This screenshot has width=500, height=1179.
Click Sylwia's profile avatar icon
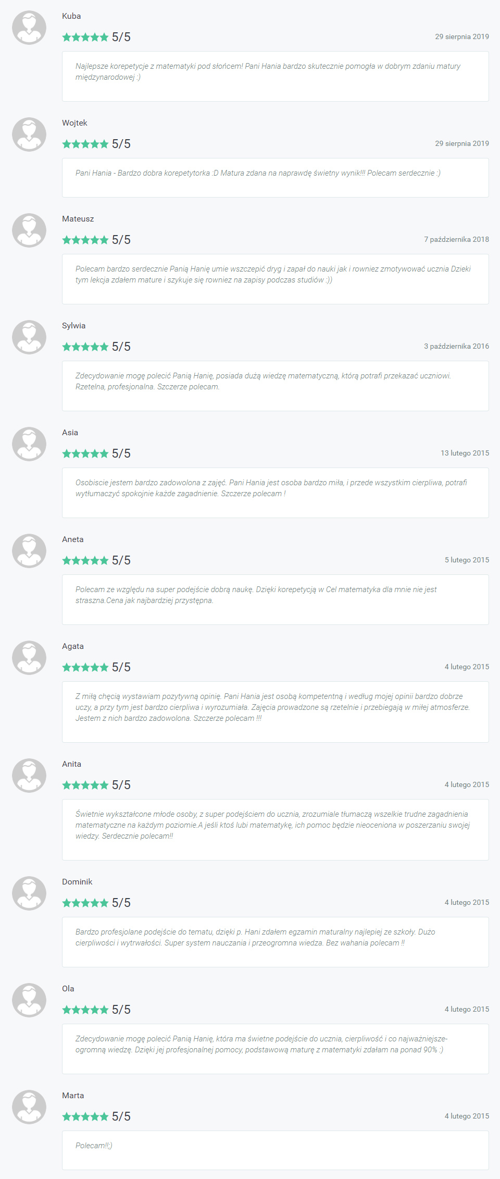29,337
